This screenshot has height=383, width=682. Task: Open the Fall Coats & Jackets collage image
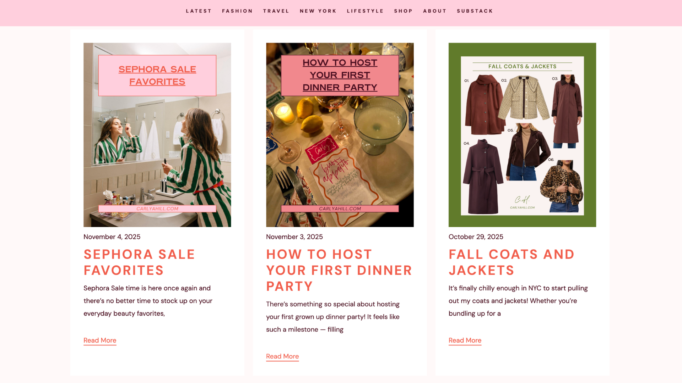click(x=522, y=135)
